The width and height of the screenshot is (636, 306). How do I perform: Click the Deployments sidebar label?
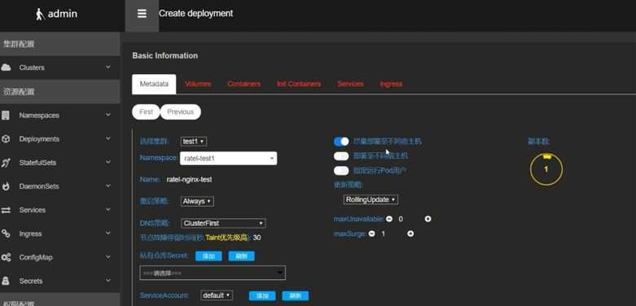(x=39, y=139)
